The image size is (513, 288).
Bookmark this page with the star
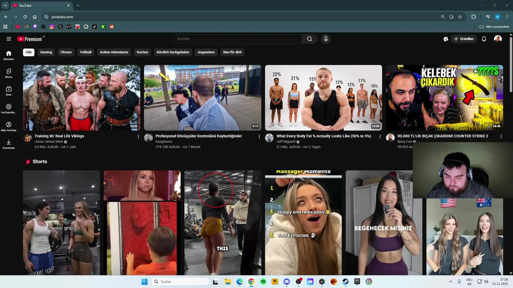tap(460, 17)
